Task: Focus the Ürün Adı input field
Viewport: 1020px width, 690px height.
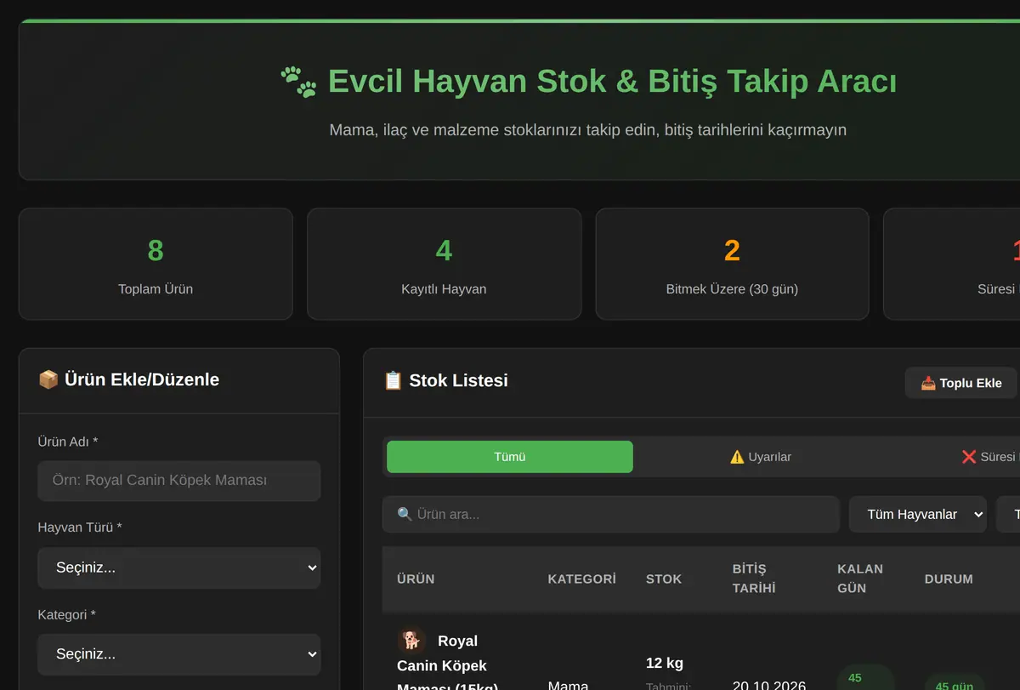Action: 179,481
